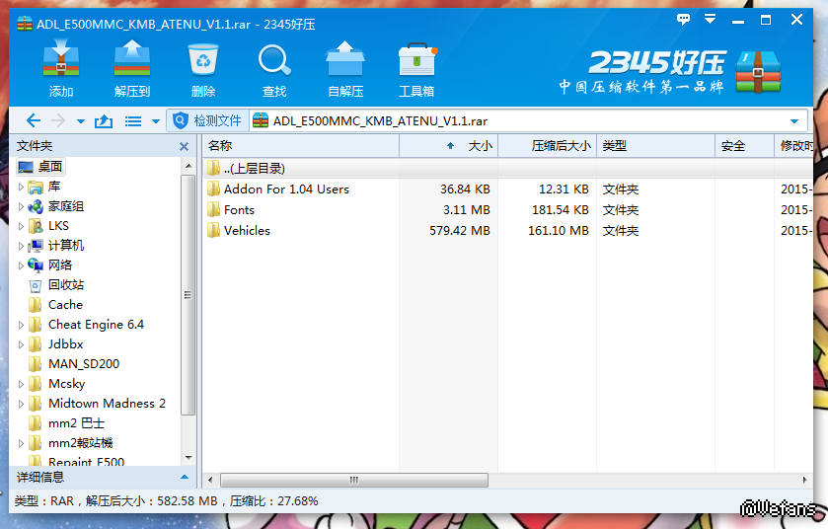Click the forward navigation arrow
The height and width of the screenshot is (529, 828).
[58, 120]
